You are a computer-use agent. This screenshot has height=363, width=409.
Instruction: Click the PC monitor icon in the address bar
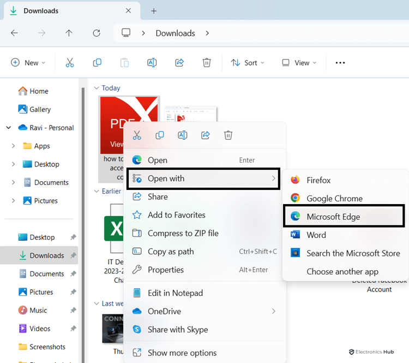click(x=126, y=33)
